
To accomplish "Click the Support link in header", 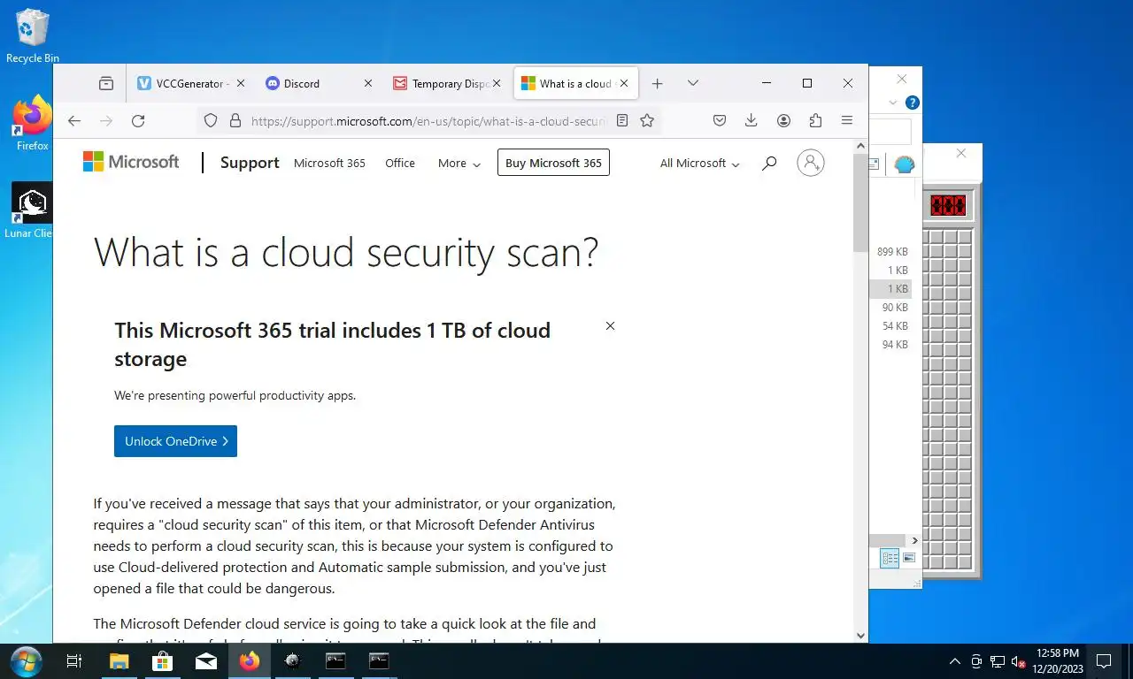I will [250, 163].
